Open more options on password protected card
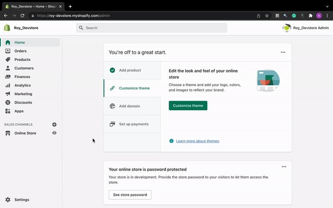The image size is (333, 208). (284, 167)
